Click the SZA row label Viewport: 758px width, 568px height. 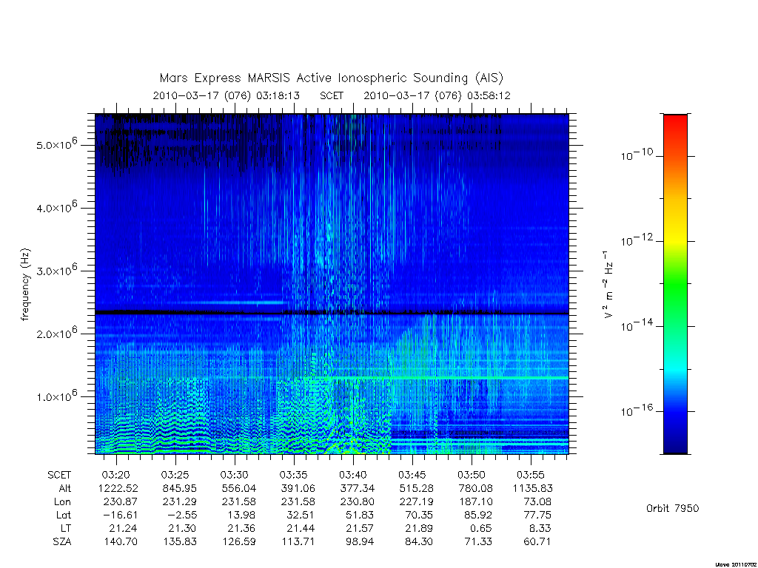coord(62,542)
